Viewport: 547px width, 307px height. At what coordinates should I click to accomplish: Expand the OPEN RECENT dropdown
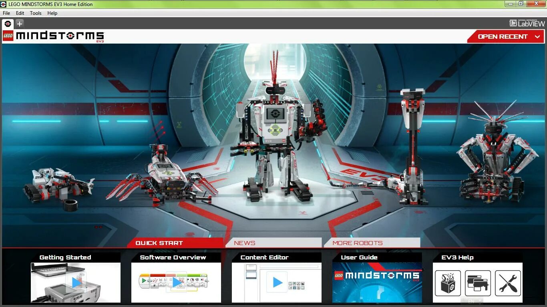(506, 36)
